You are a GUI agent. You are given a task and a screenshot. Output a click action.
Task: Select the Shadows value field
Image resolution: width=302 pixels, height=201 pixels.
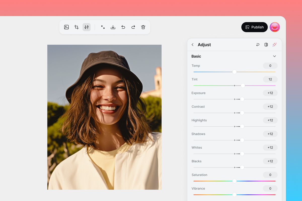tap(270, 134)
